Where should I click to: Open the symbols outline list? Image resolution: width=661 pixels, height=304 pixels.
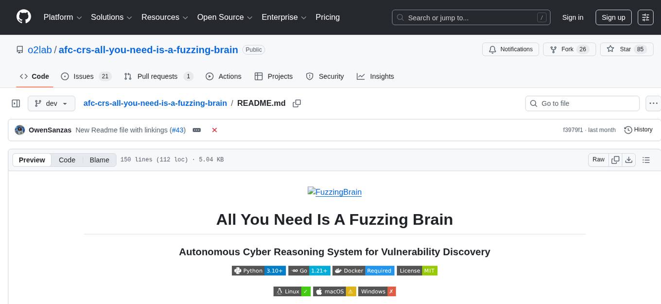645,159
